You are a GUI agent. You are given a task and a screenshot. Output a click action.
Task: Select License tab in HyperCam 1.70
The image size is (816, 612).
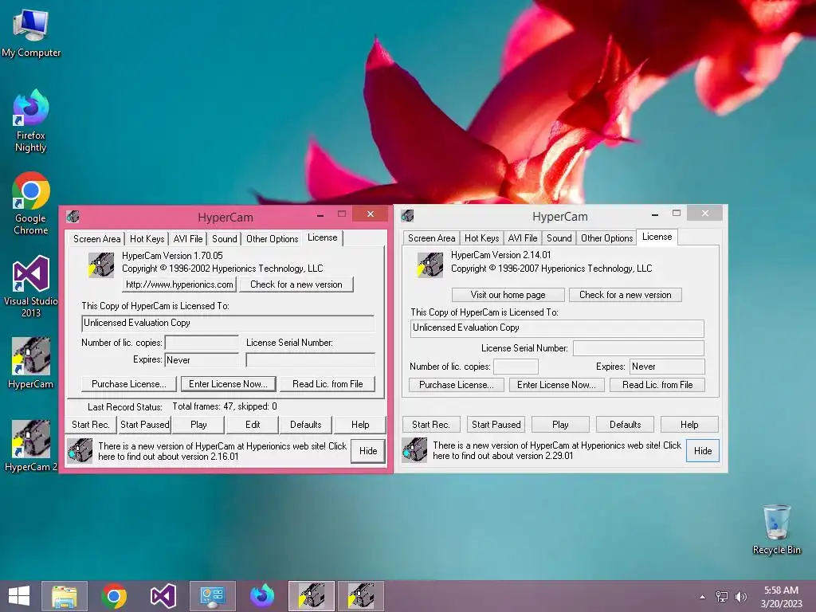tap(322, 237)
